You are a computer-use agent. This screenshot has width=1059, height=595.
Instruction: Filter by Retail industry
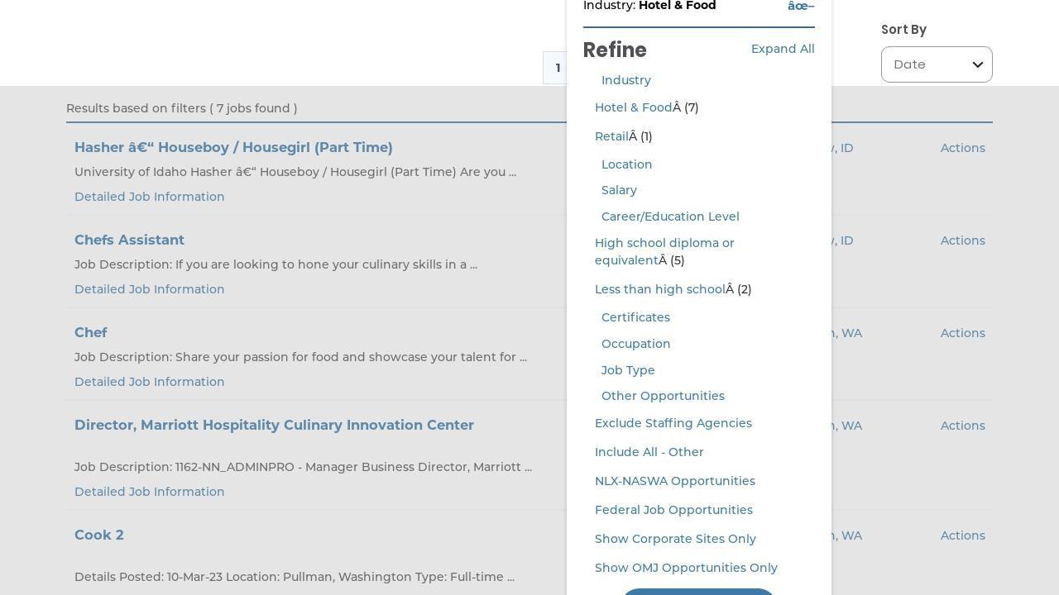[x=611, y=136]
